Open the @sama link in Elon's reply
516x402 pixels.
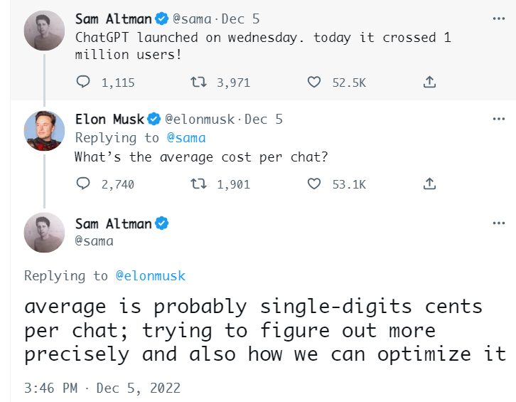[186, 138]
